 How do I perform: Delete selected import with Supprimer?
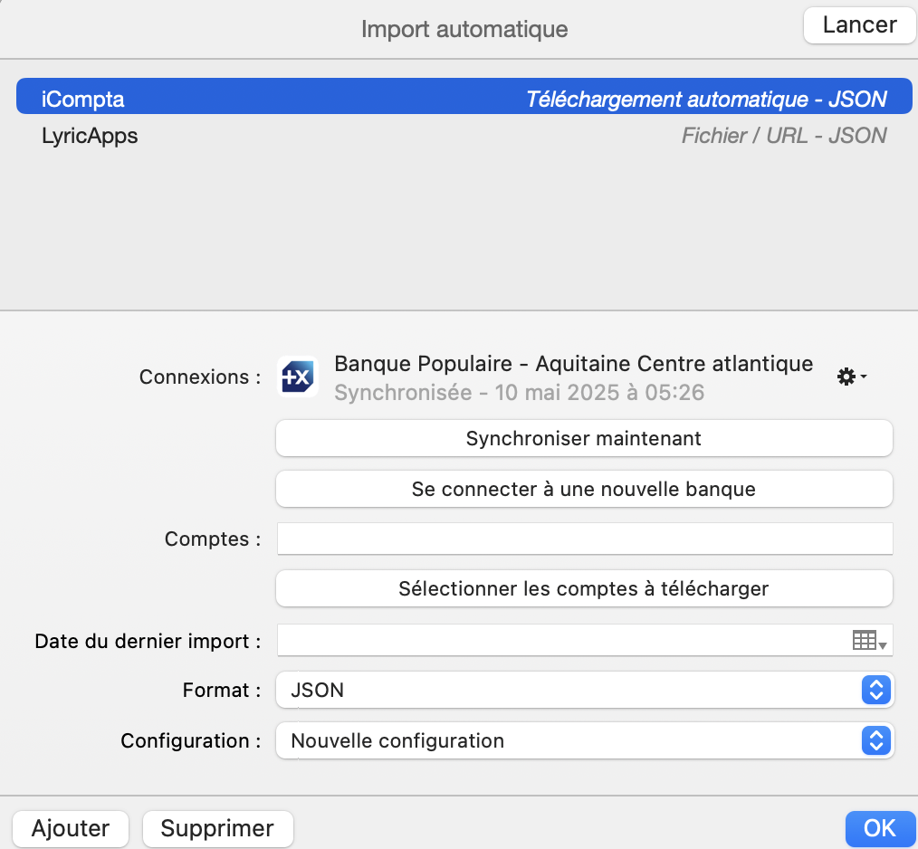pyautogui.click(x=217, y=828)
